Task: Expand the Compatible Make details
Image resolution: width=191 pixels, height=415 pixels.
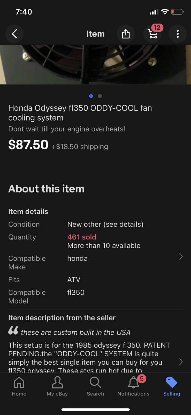Action: coord(181,256)
